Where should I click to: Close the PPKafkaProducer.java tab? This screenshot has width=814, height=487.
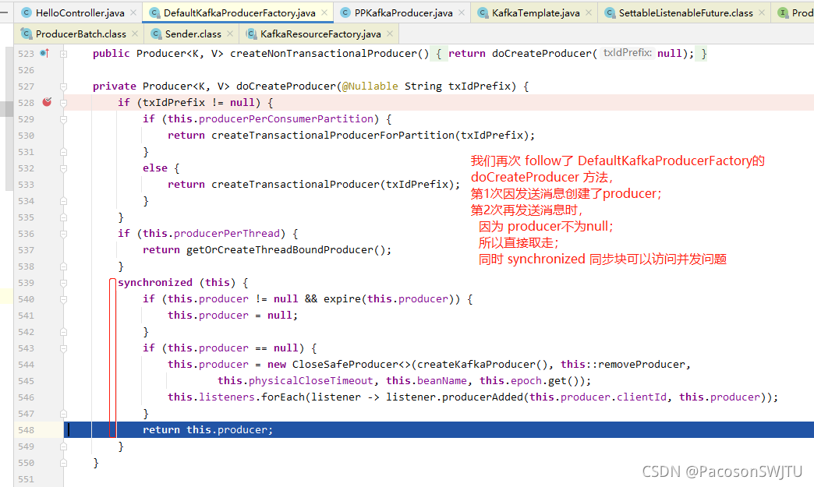462,13
